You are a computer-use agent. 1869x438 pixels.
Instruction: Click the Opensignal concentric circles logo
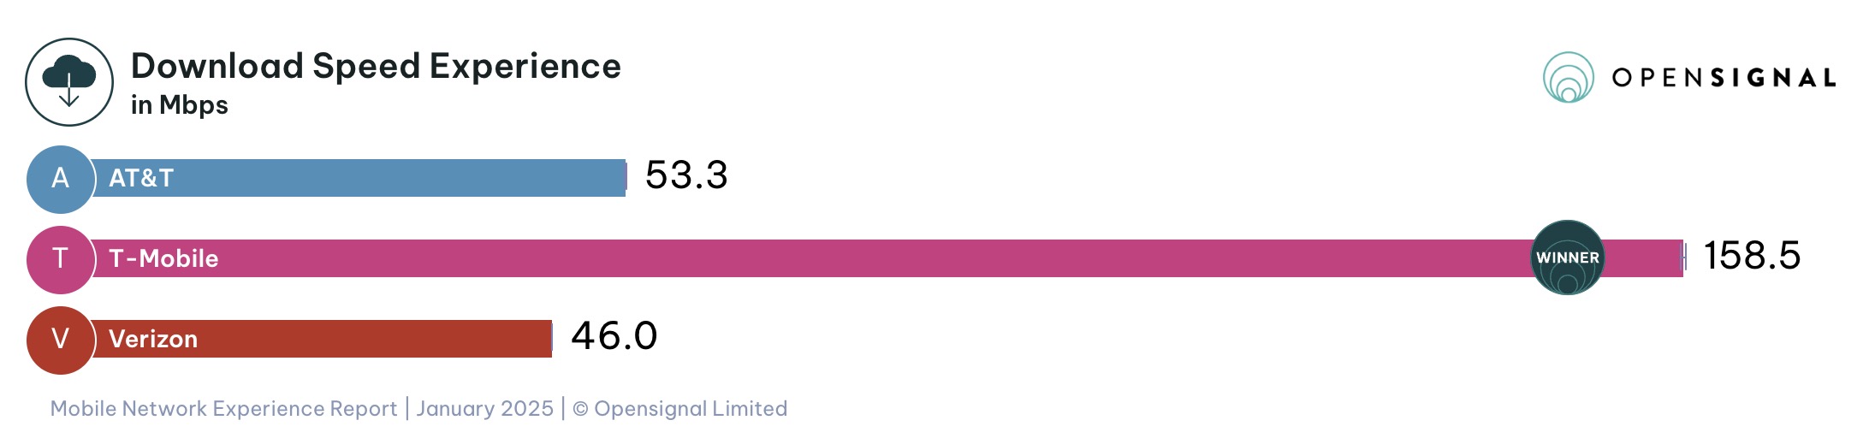(x=1568, y=78)
